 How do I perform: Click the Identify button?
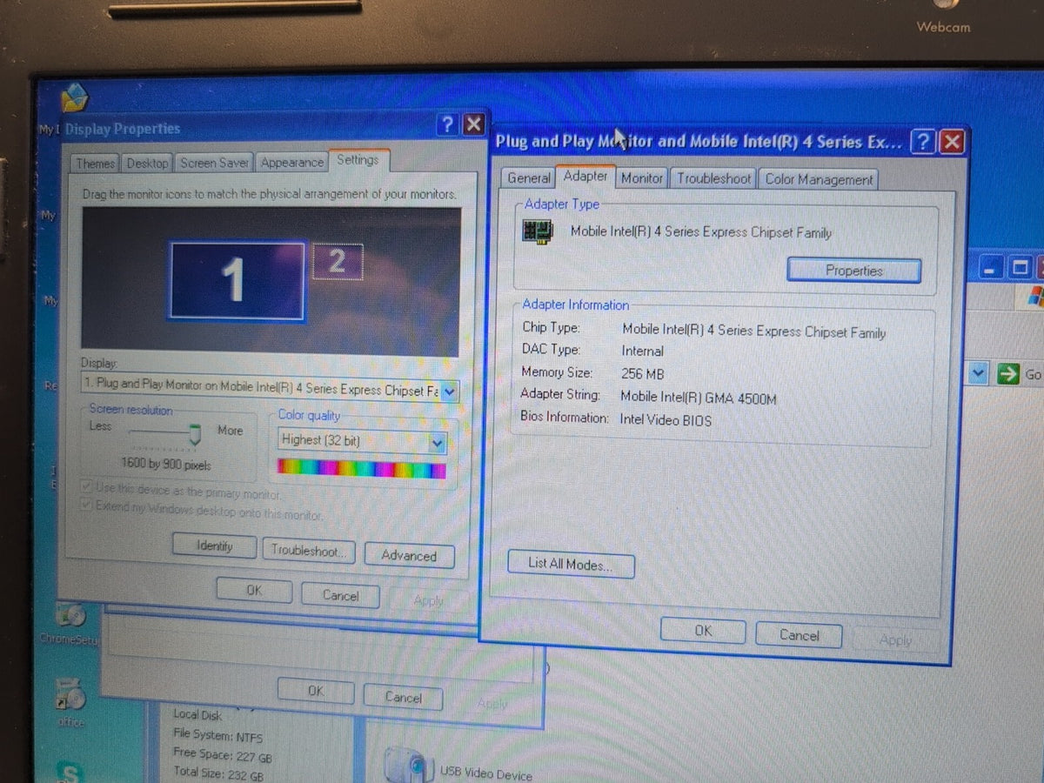coord(214,546)
